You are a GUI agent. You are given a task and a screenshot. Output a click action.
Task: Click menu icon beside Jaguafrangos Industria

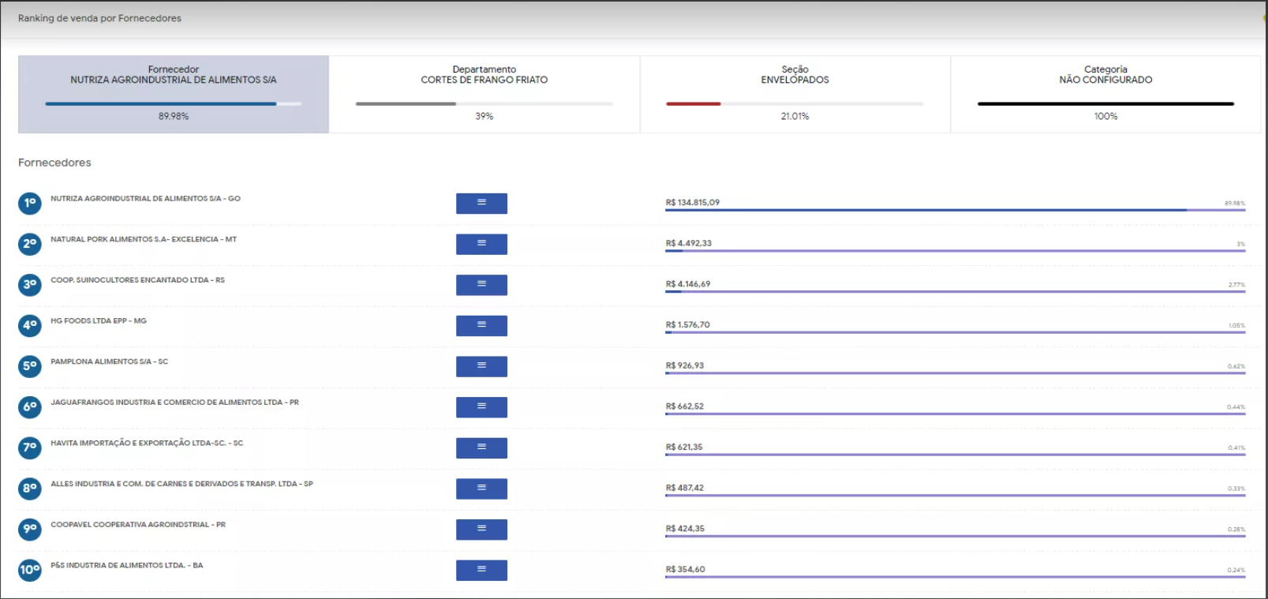click(481, 407)
